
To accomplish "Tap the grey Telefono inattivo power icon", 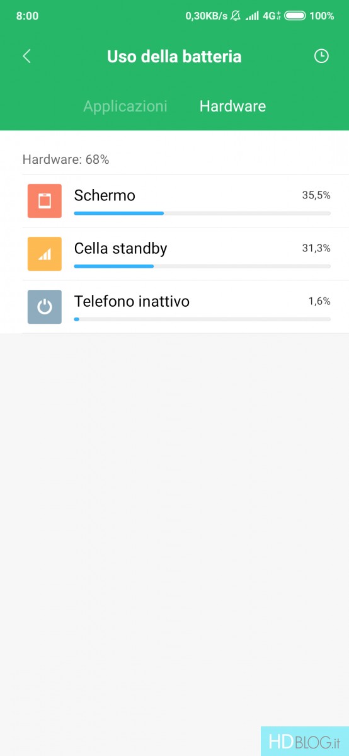I will point(44,307).
